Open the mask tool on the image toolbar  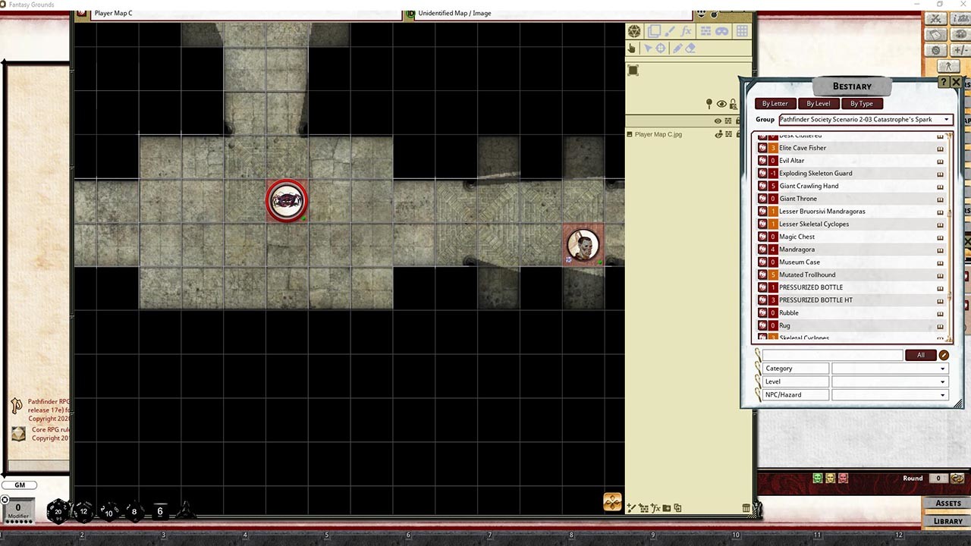click(721, 30)
